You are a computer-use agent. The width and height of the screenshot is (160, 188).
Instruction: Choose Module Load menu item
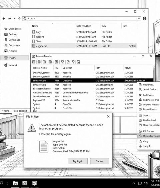click(149, 120)
